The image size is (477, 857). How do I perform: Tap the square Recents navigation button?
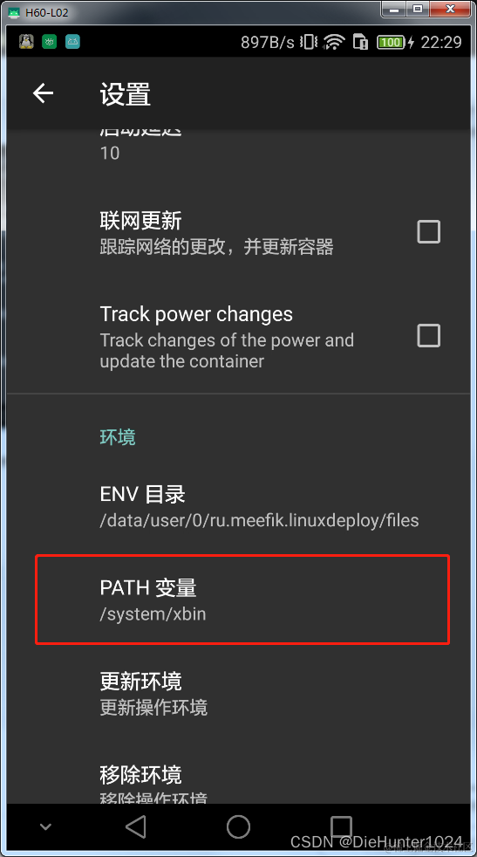(x=341, y=827)
